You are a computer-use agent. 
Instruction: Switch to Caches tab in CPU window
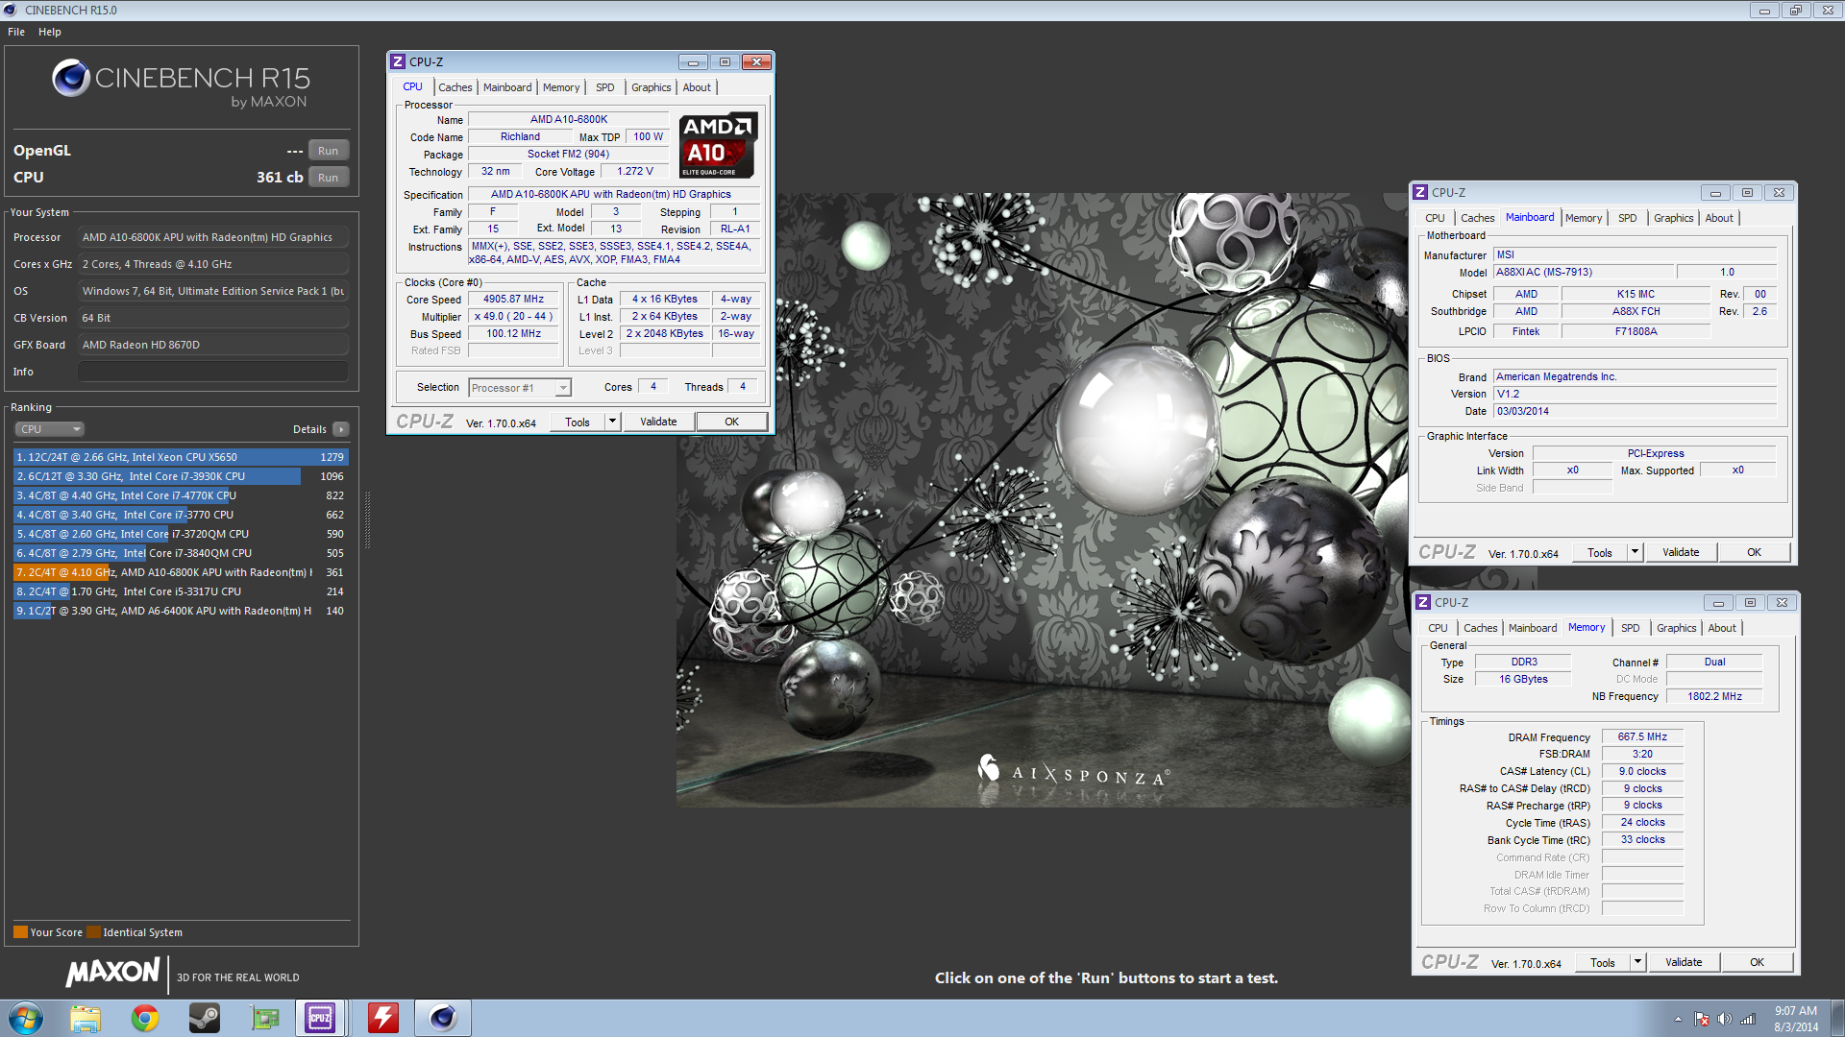[455, 87]
